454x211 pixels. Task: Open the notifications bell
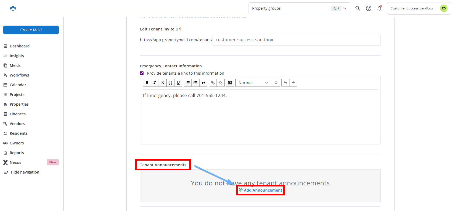(x=379, y=8)
